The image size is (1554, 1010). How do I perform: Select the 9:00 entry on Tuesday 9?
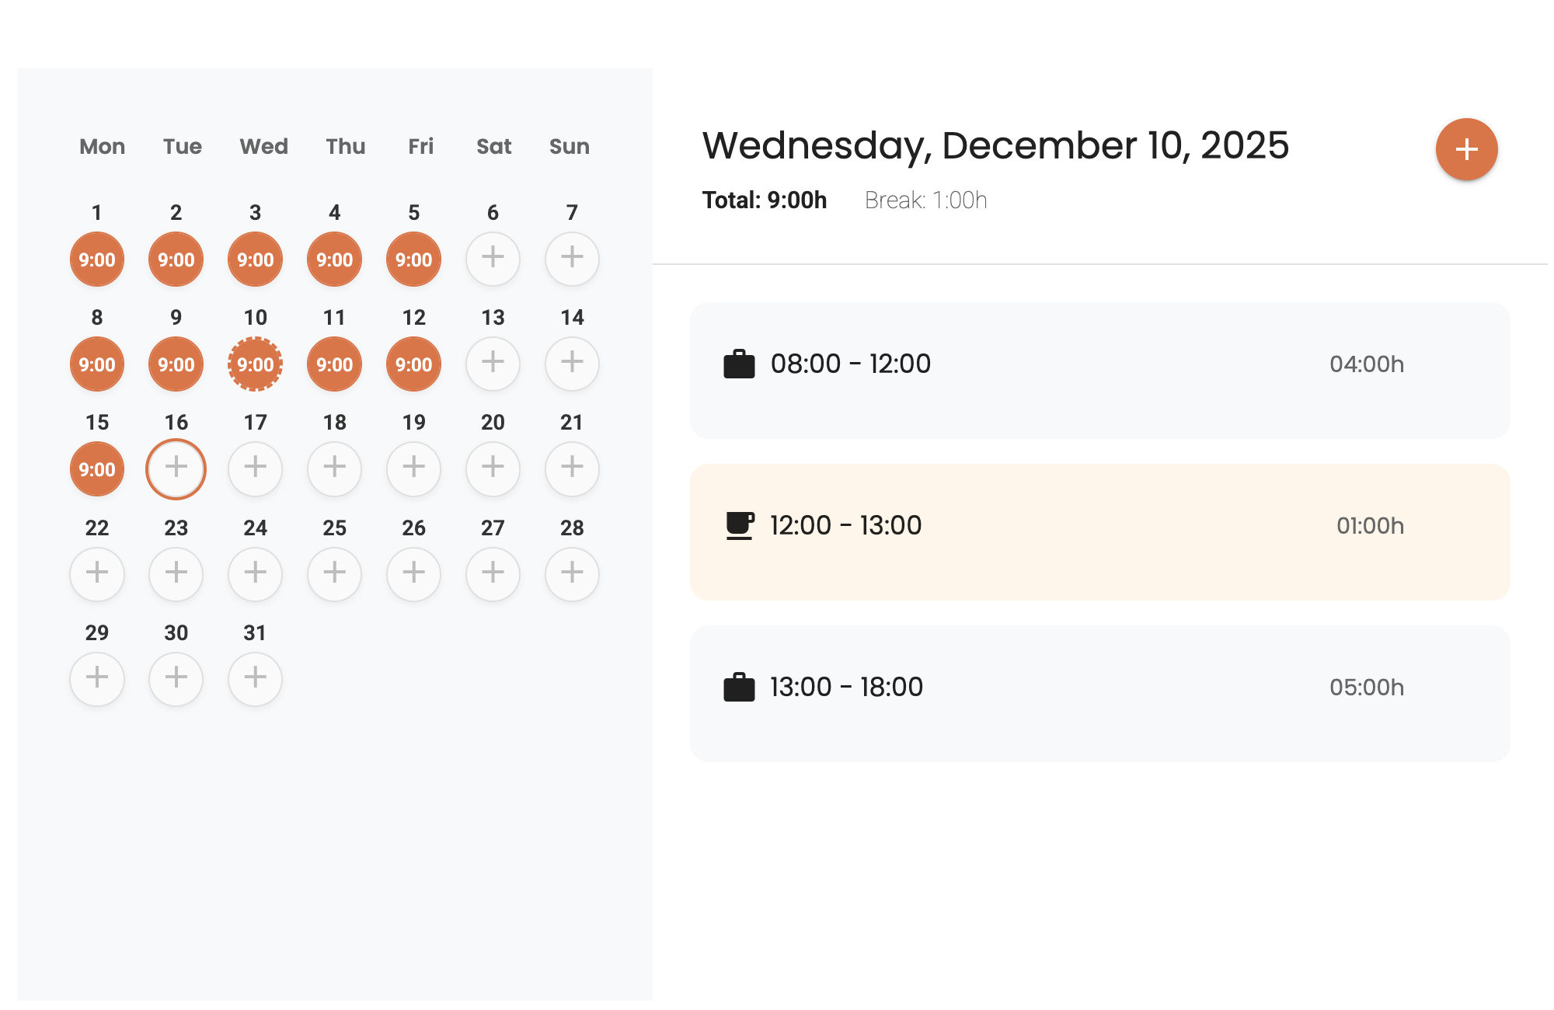tap(176, 364)
